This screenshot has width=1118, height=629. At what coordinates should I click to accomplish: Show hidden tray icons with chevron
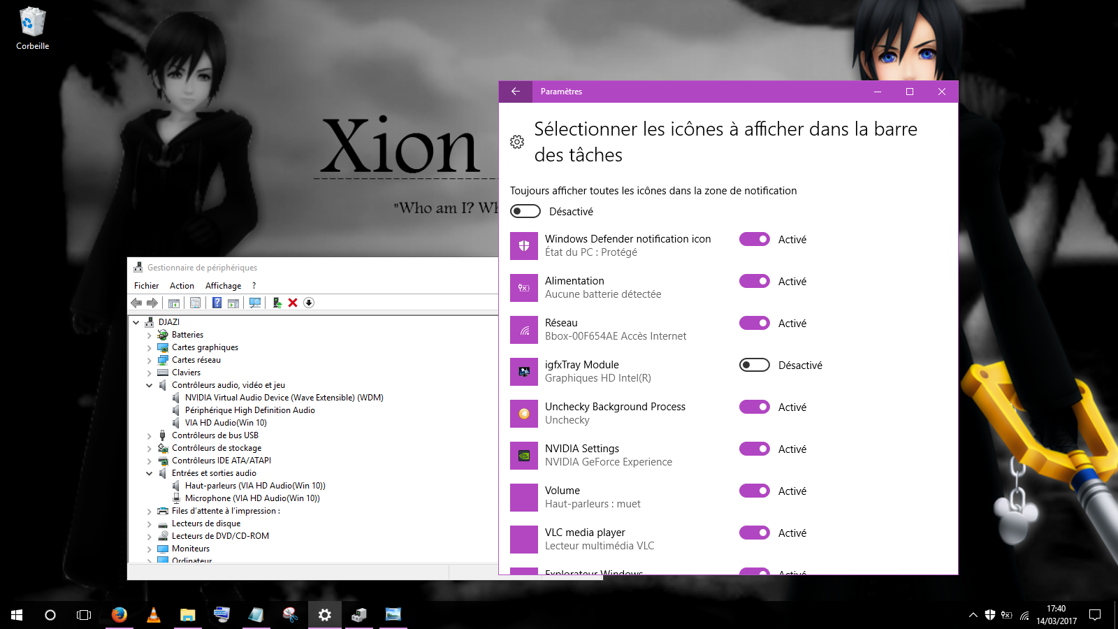(973, 615)
